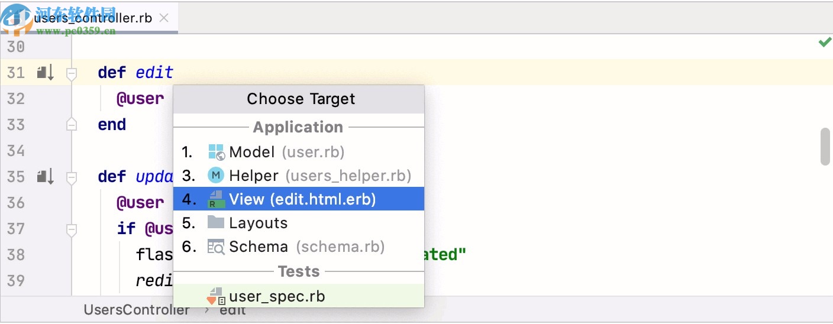Click the user_spec.rb test file icon
Screen dimensions: 833x324
pos(216,296)
